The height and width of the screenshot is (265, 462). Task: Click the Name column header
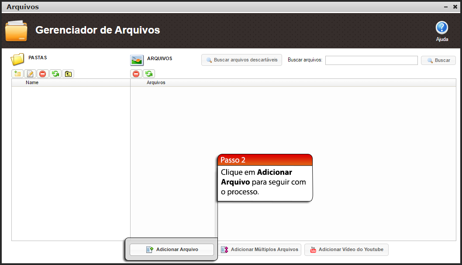(x=32, y=82)
